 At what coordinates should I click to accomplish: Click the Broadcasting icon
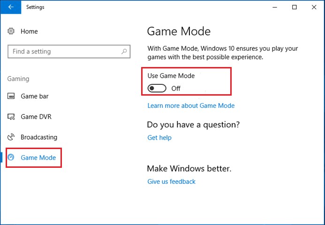(12, 137)
